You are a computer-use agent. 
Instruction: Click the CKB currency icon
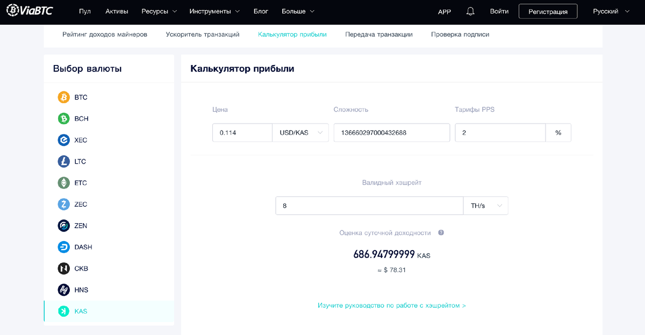[x=64, y=268]
